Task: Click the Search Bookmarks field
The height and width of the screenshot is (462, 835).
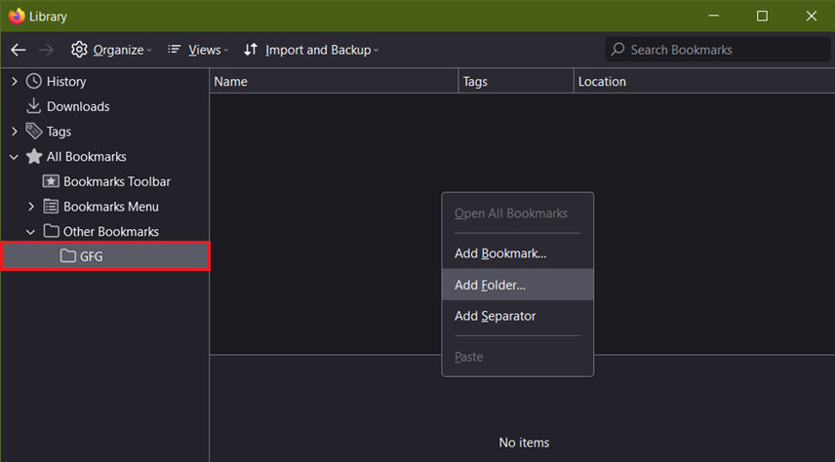Action: (x=717, y=50)
